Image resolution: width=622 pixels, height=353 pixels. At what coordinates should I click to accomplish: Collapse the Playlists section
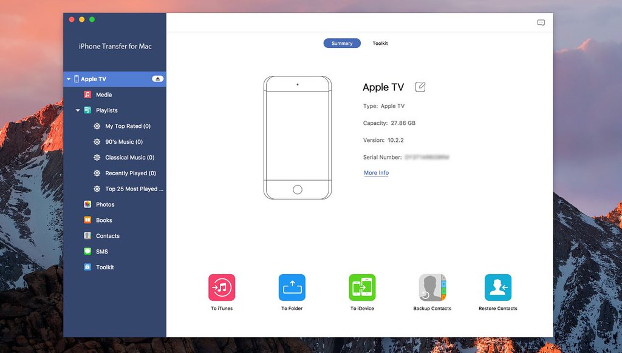tap(78, 110)
